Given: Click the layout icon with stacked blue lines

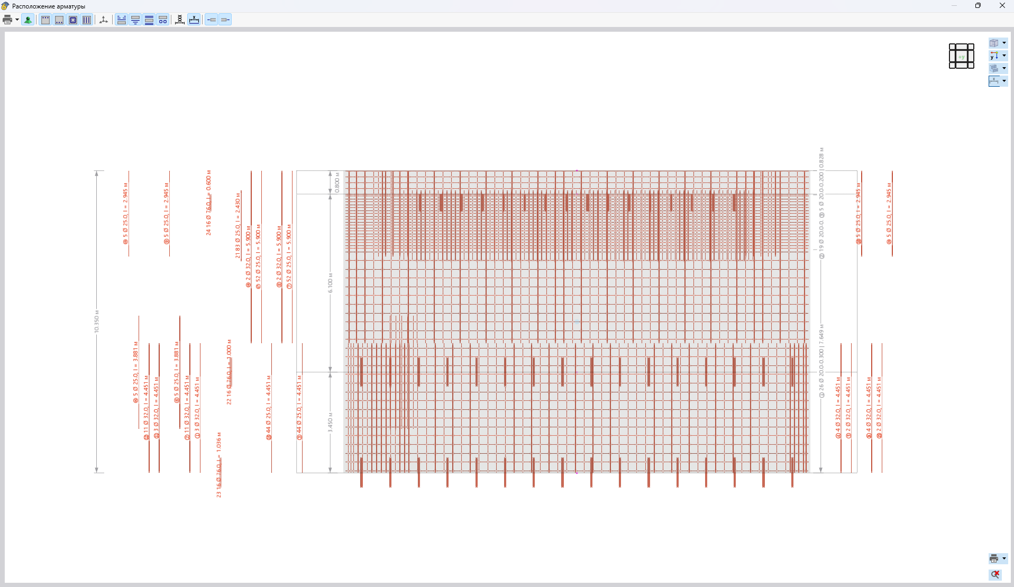Looking at the screenshot, I should [x=149, y=20].
